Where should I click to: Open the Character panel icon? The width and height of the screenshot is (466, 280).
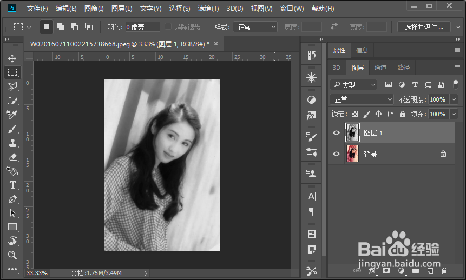pyautogui.click(x=311, y=196)
